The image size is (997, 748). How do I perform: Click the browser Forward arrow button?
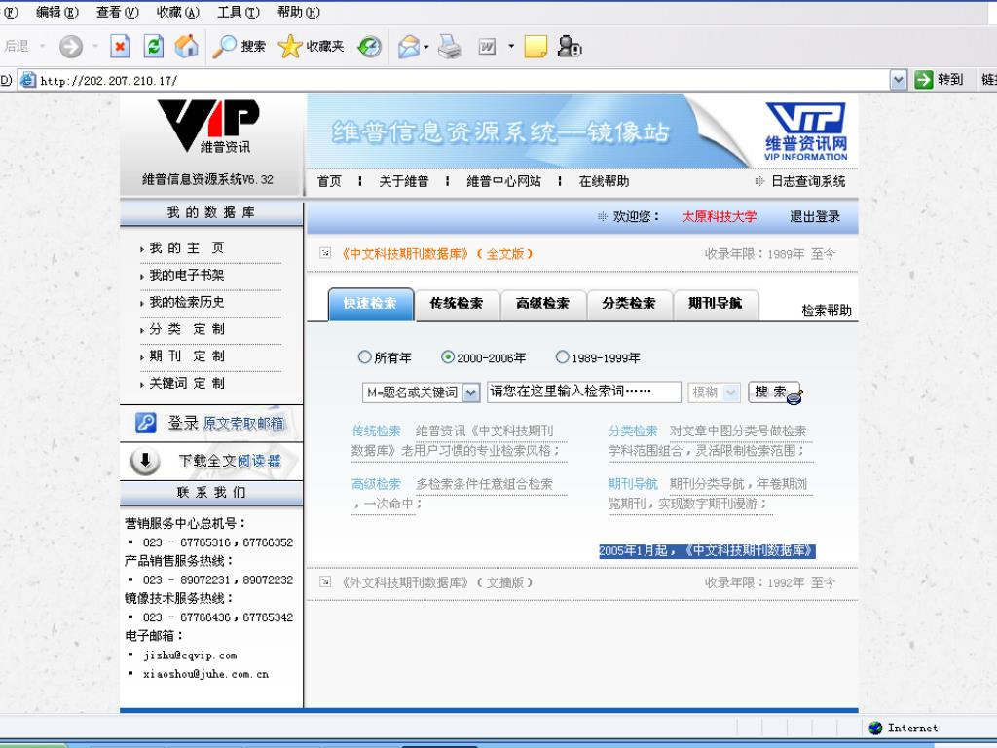70,47
